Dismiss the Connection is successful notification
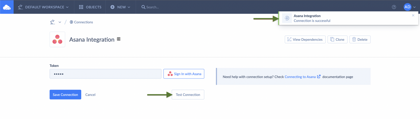 [x=413, y=15]
